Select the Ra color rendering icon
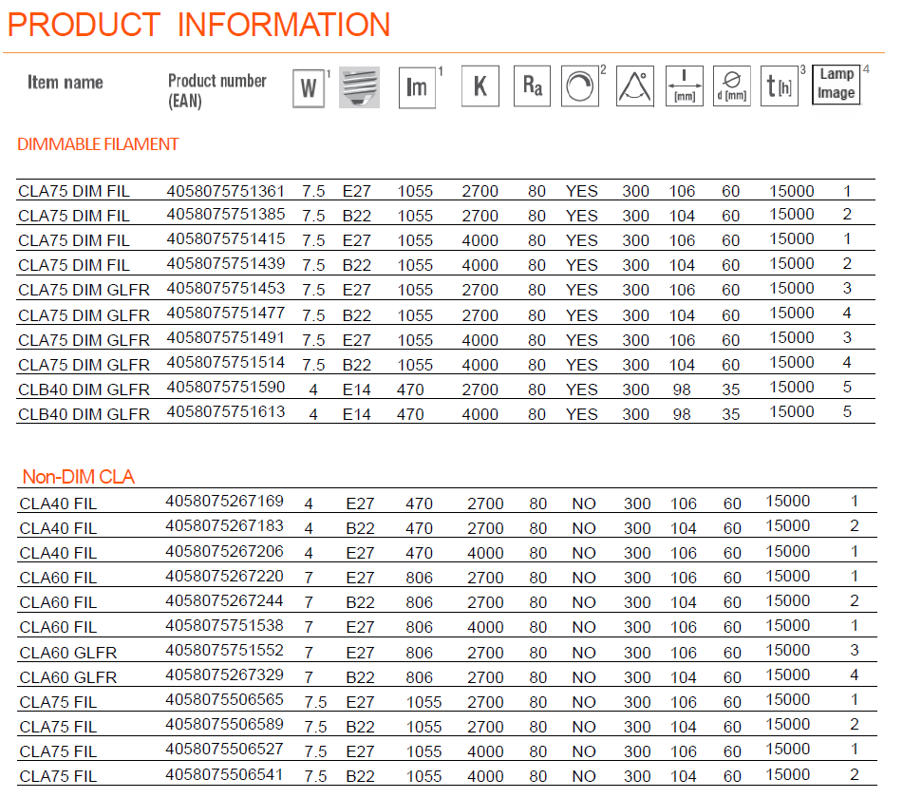 coord(532,86)
